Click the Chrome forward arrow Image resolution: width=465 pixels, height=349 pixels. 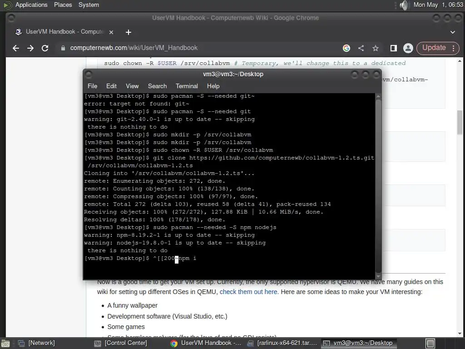coord(30,48)
